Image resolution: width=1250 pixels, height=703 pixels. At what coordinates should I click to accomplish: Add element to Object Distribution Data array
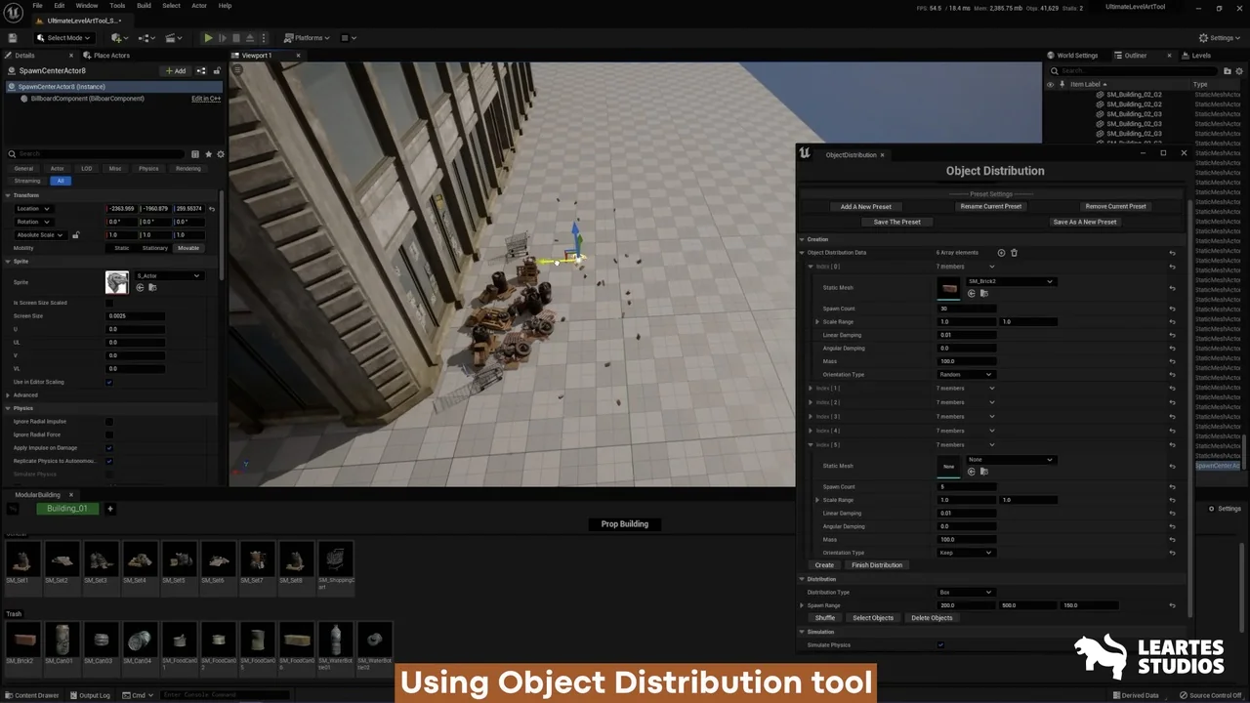1001,253
